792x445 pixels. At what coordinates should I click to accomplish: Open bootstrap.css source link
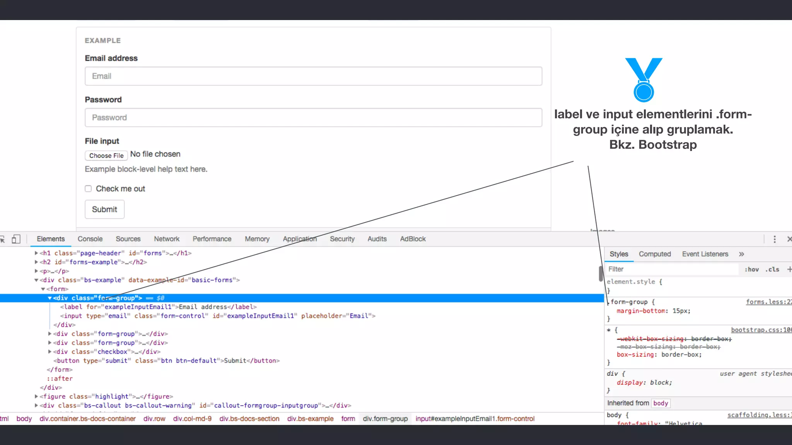pos(761,330)
